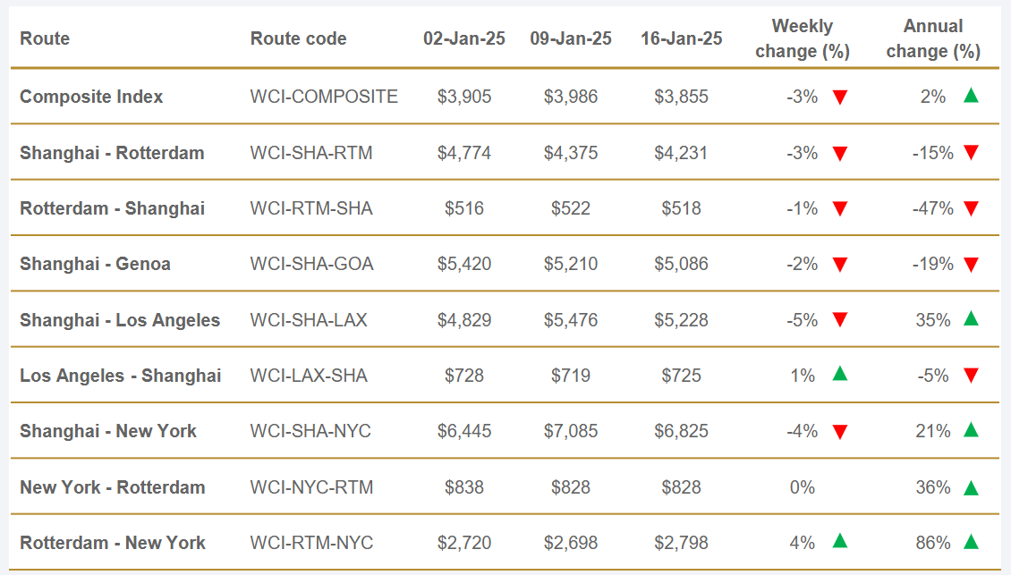
Task: Click the Shanghai - Los Angeles annual green arrow
Action: 971,318
